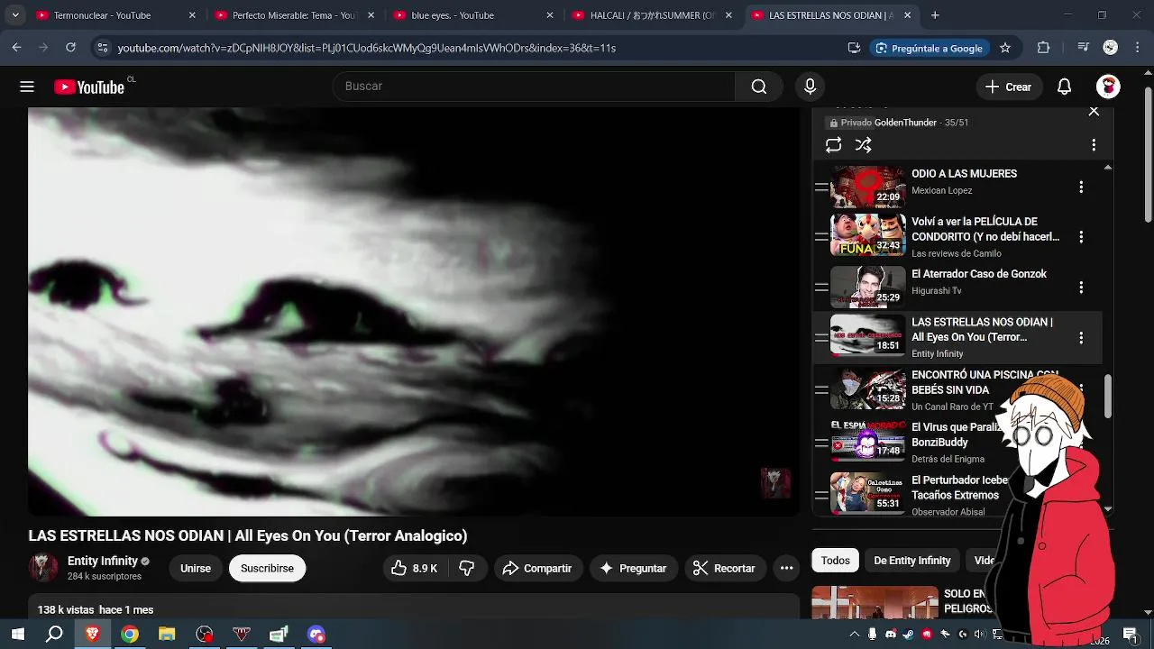Click the Preguntar button
1154x649 pixels.
(633, 568)
